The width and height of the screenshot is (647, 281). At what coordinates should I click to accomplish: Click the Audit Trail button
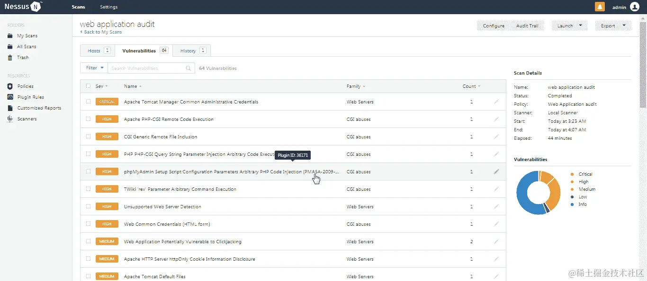(527, 26)
